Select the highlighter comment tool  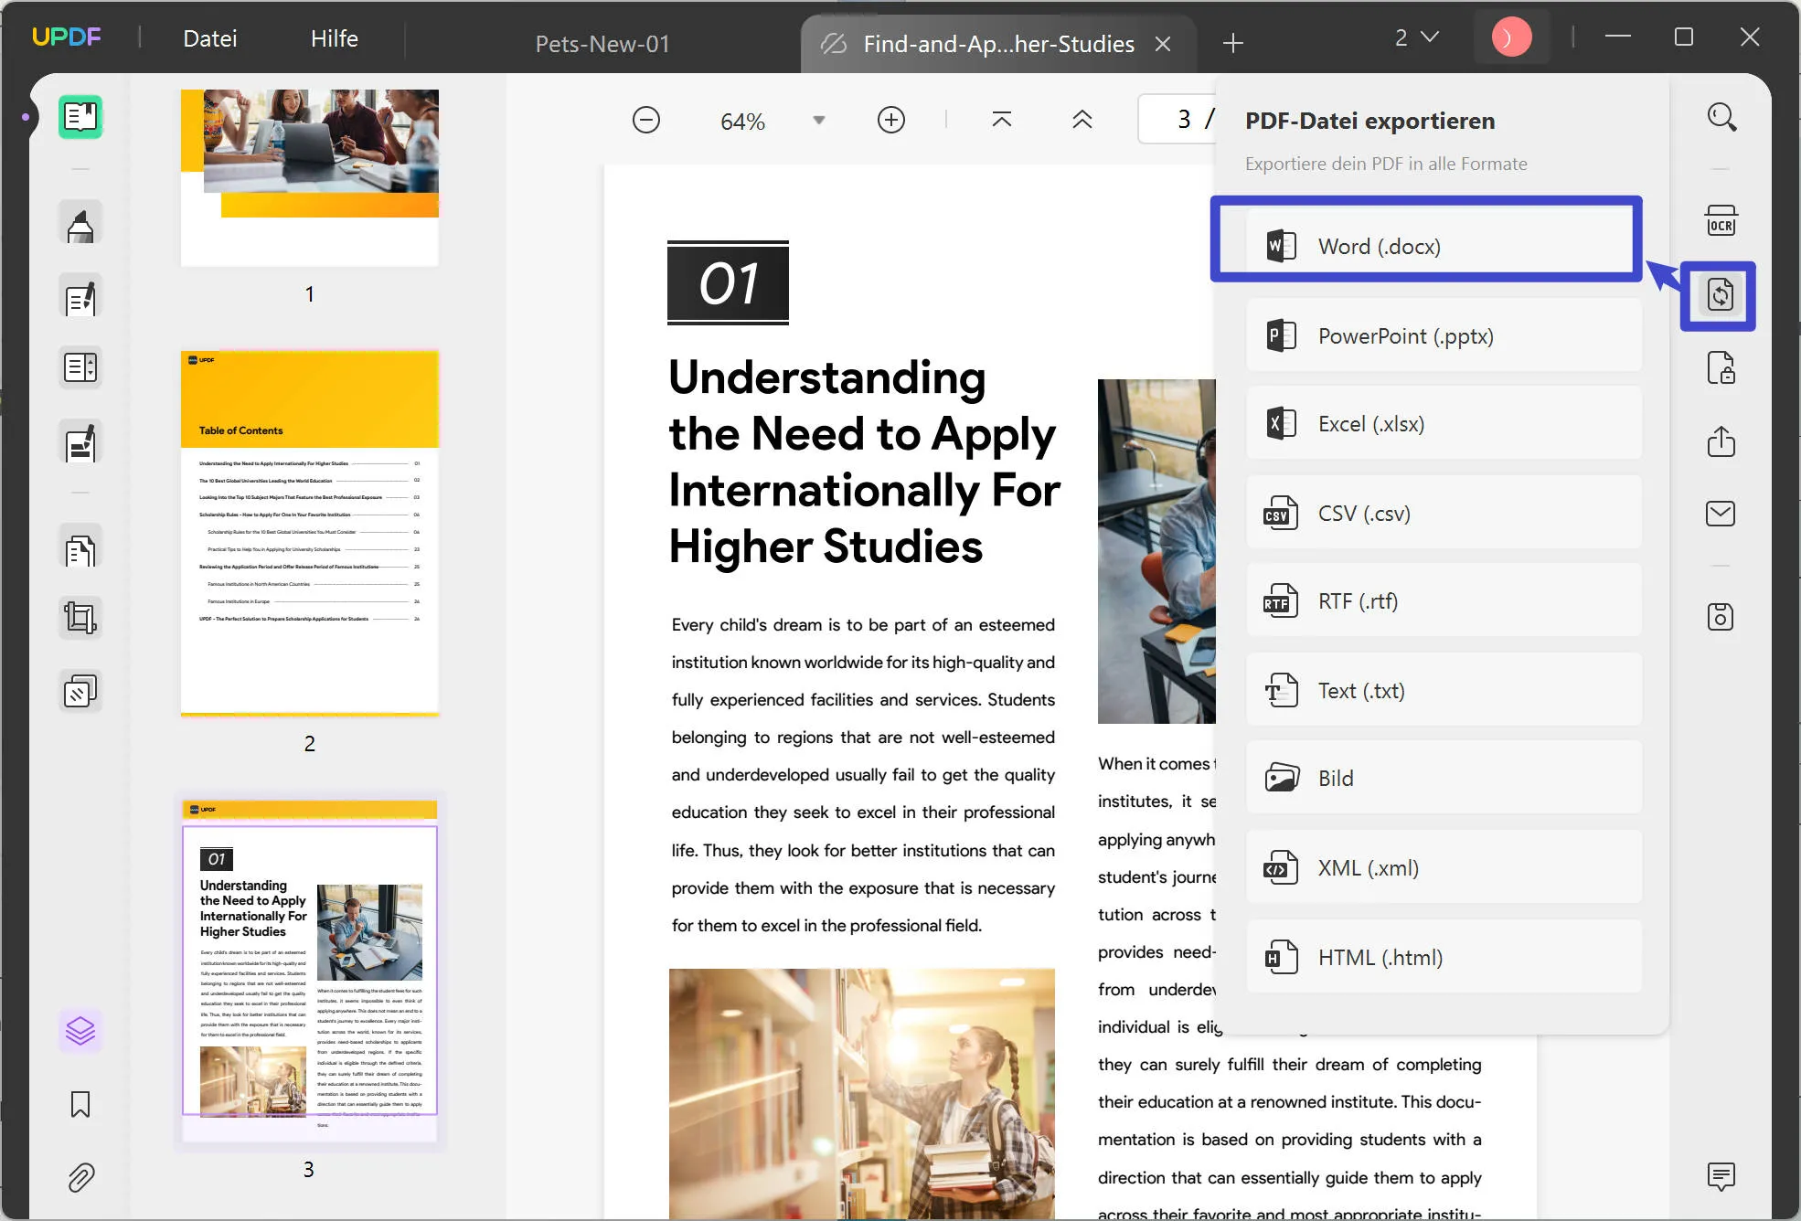(x=80, y=225)
